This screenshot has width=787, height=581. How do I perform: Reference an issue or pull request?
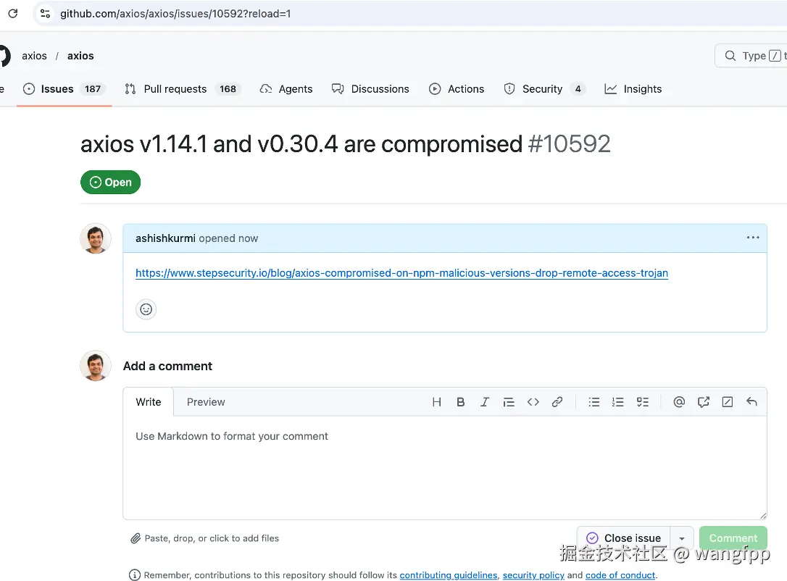703,402
